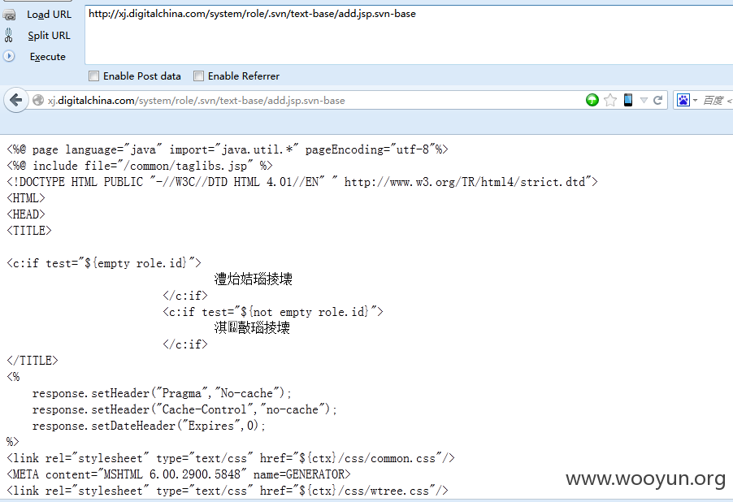Click the Baidu paw search engine icon
The image size is (733, 502).
coord(683,100)
